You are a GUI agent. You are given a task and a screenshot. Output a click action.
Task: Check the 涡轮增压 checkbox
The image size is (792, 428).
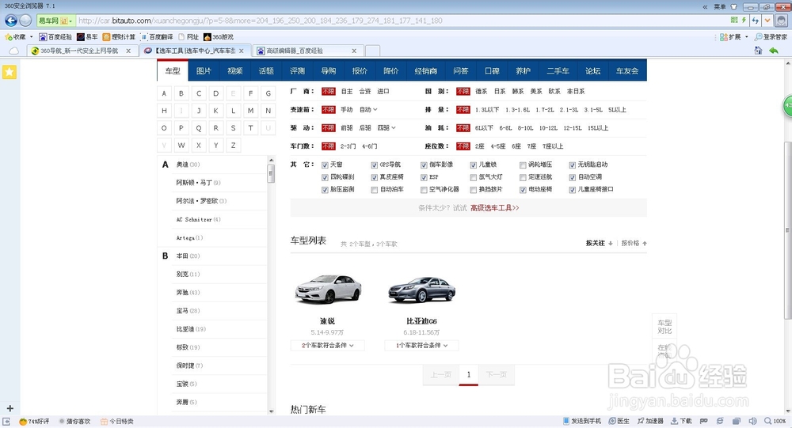coord(523,165)
